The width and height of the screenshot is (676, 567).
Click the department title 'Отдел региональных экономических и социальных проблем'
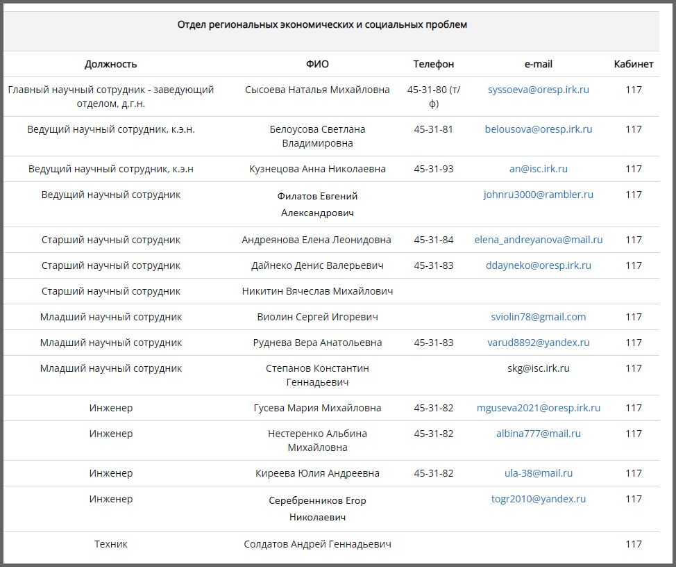(x=322, y=24)
